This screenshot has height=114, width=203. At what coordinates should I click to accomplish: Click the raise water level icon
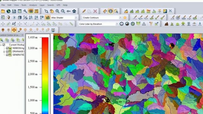31,18
